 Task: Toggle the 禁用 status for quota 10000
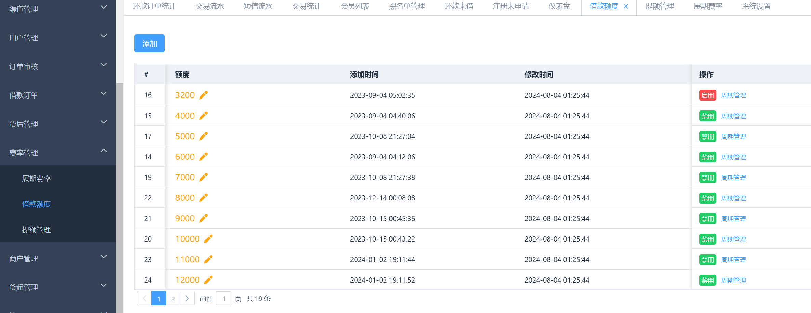pos(707,239)
